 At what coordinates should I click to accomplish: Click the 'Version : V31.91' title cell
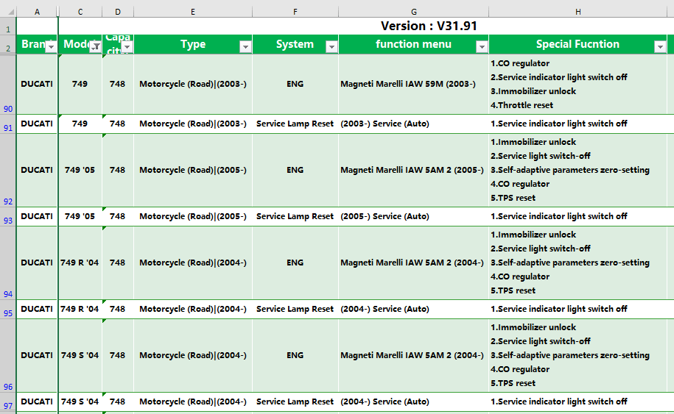(429, 26)
